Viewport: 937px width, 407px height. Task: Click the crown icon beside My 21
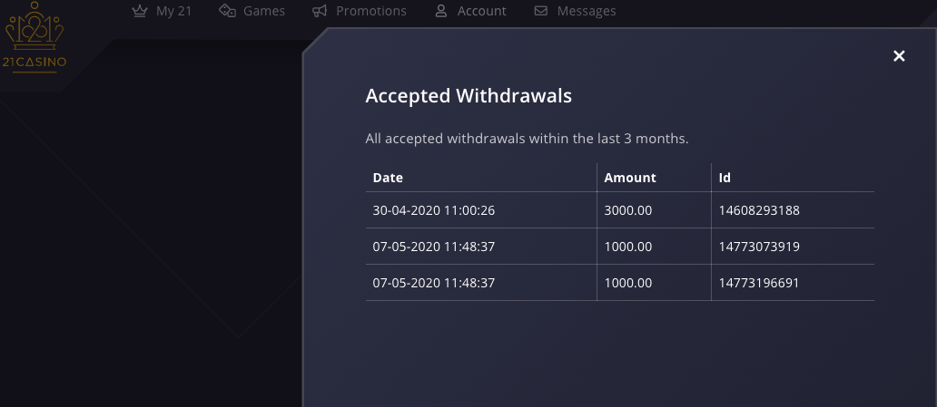point(139,11)
